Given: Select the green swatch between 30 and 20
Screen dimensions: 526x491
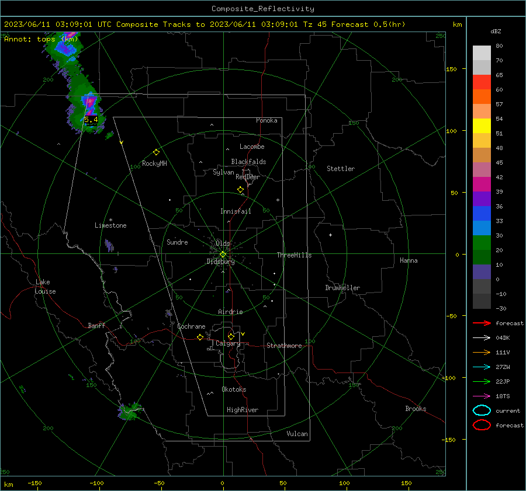Looking at the screenshot, I should click(482, 242).
